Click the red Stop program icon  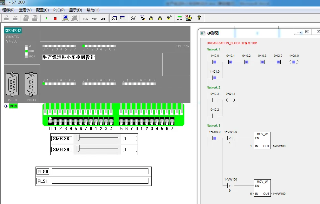pos(55,18)
